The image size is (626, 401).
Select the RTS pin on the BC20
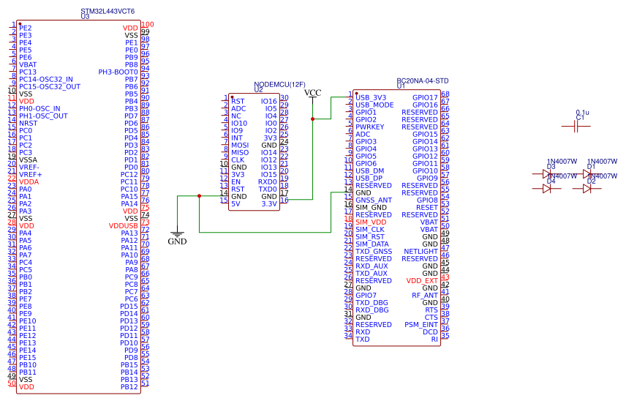(x=431, y=310)
